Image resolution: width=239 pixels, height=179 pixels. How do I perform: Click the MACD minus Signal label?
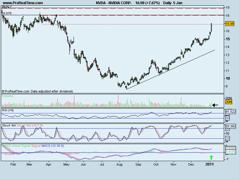(x=16, y=146)
